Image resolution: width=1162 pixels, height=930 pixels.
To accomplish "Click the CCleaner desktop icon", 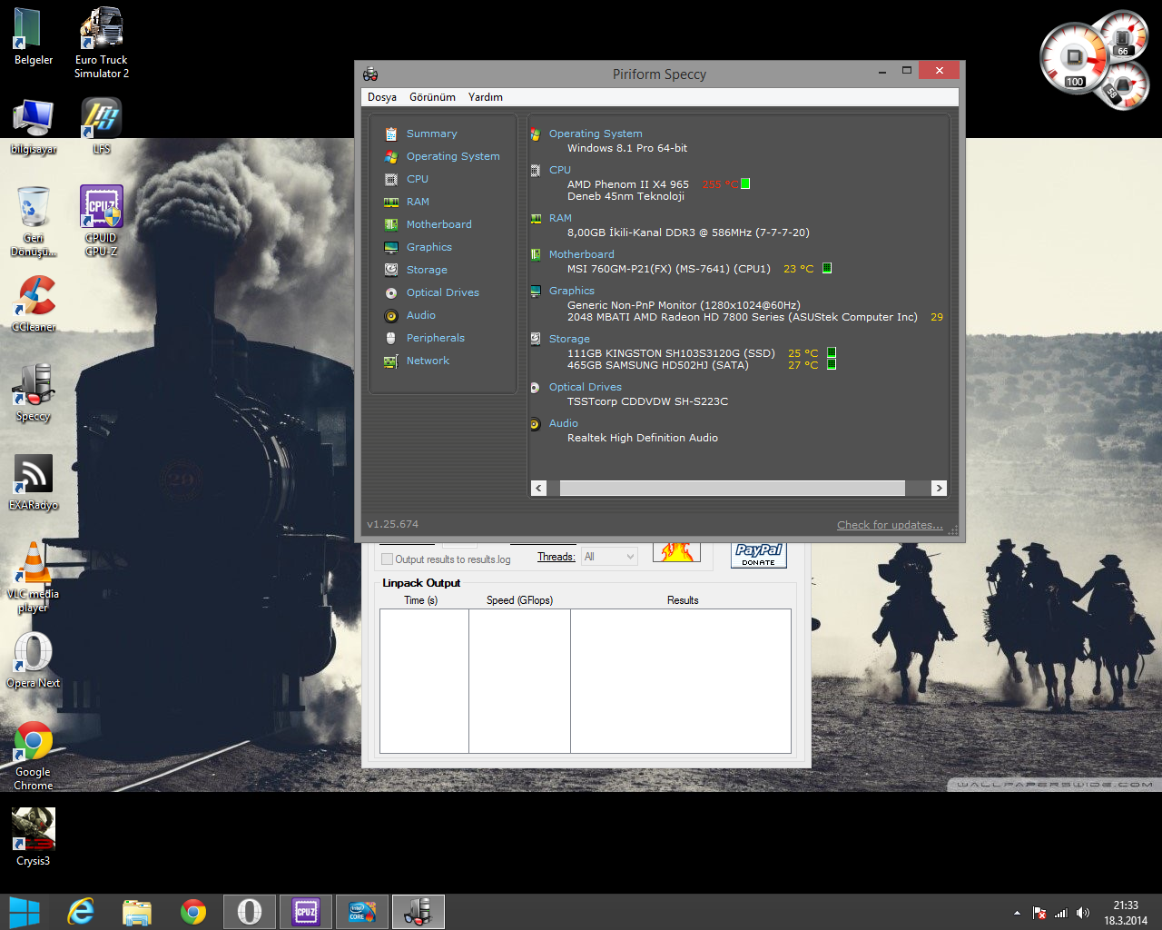I will [34, 303].
